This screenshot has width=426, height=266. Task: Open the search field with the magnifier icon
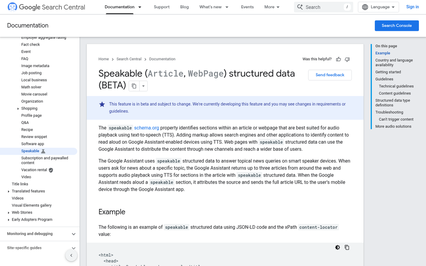tap(300, 7)
